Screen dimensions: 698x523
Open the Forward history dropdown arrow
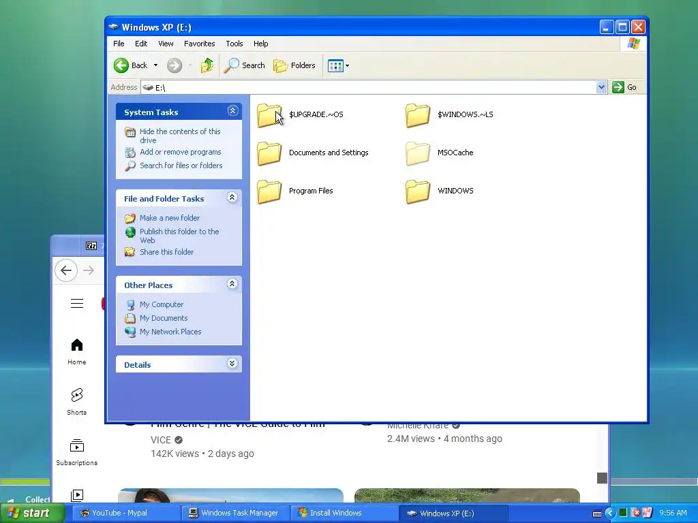click(191, 65)
